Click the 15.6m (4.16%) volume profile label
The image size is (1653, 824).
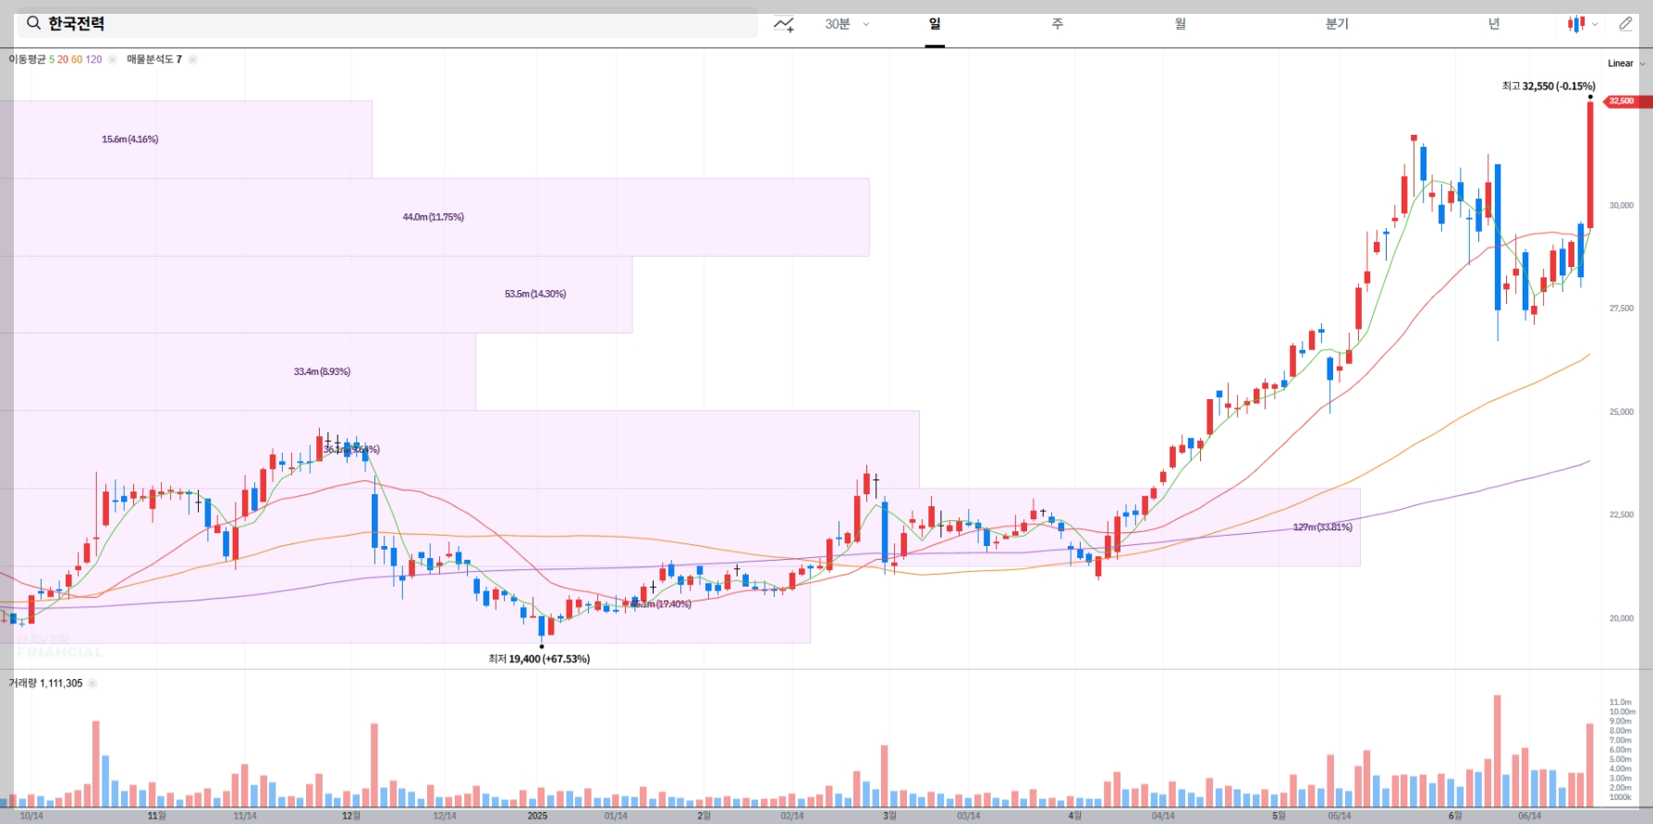coord(129,139)
